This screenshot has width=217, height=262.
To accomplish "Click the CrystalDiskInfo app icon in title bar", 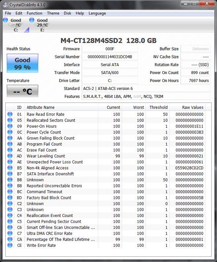I will click(5, 4).
